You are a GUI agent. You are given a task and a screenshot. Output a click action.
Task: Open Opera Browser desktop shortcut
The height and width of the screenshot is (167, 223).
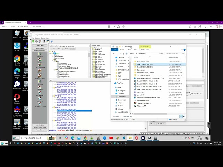point(17,98)
